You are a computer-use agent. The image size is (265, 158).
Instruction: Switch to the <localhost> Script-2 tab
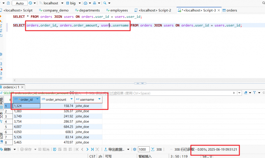(153, 10)
